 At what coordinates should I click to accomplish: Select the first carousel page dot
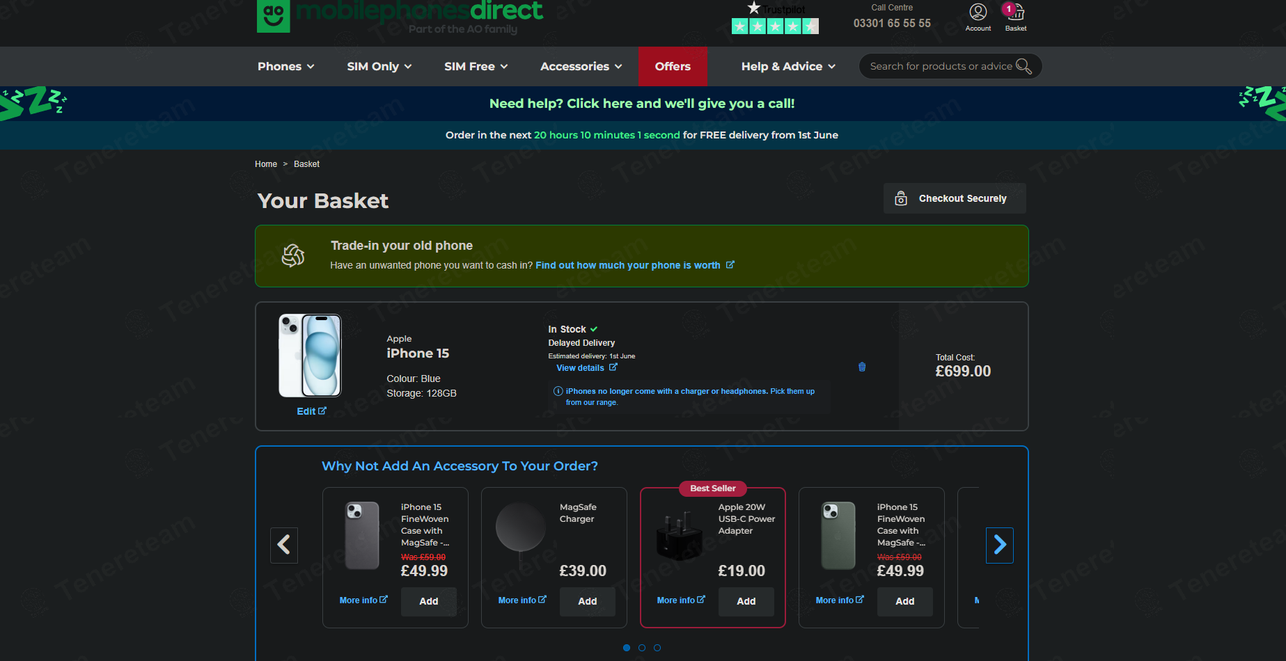click(x=627, y=648)
